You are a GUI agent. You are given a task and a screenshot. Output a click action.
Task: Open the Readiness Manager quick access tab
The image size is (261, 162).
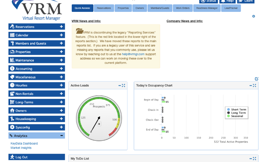[x=207, y=8]
